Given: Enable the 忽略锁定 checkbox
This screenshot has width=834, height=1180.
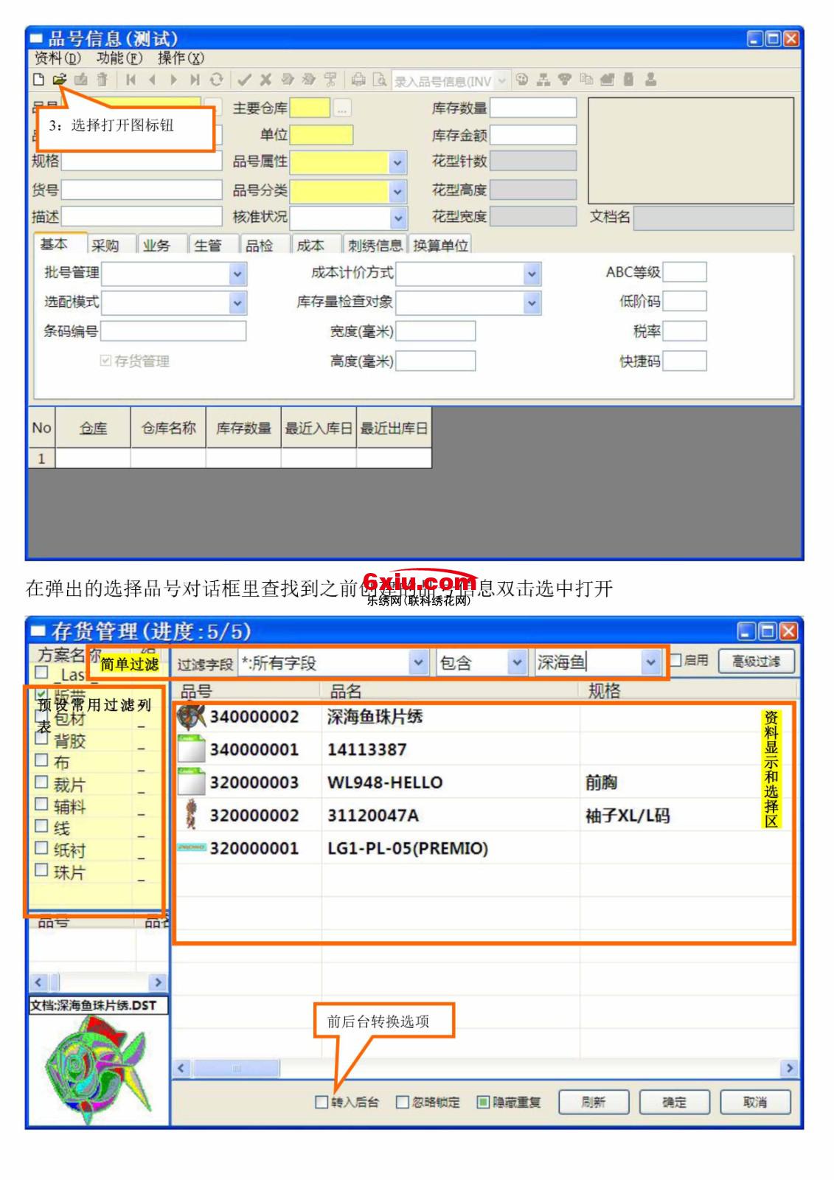Looking at the screenshot, I should tap(403, 1102).
